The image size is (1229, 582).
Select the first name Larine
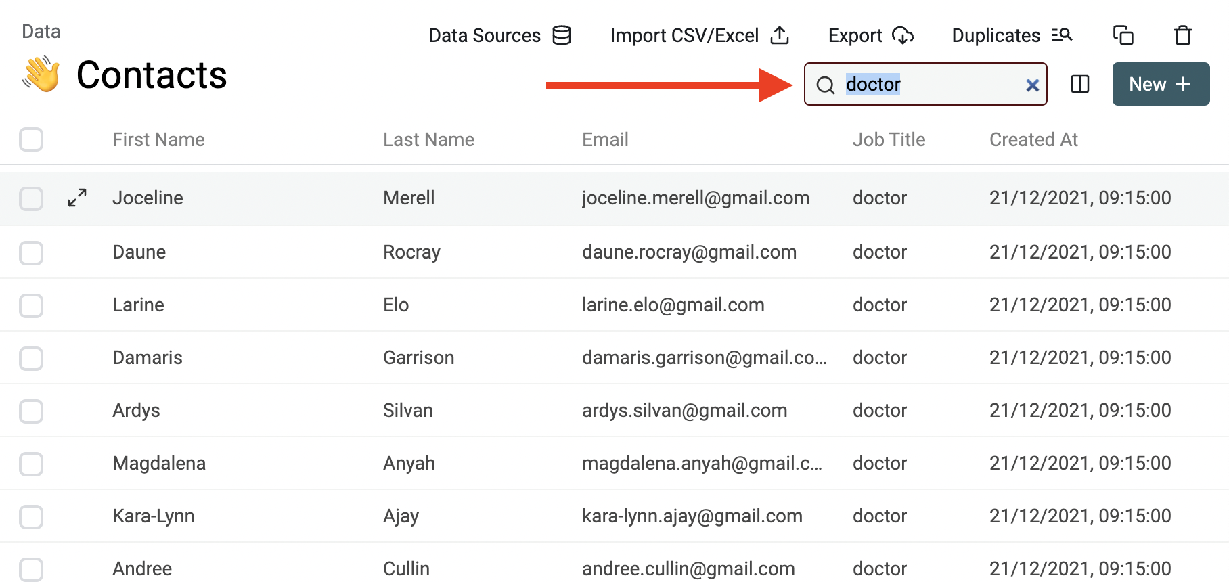pyautogui.click(x=138, y=305)
